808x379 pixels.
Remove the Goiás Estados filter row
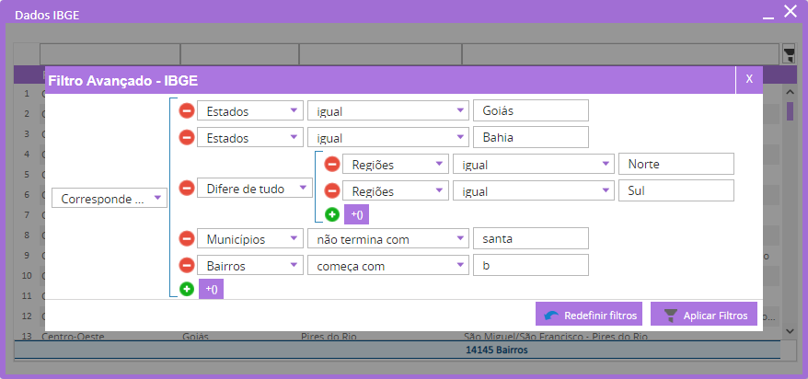coord(186,111)
